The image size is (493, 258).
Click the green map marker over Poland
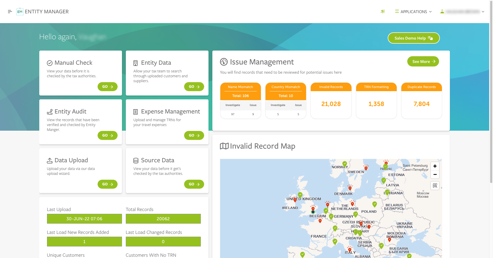(x=375, y=204)
